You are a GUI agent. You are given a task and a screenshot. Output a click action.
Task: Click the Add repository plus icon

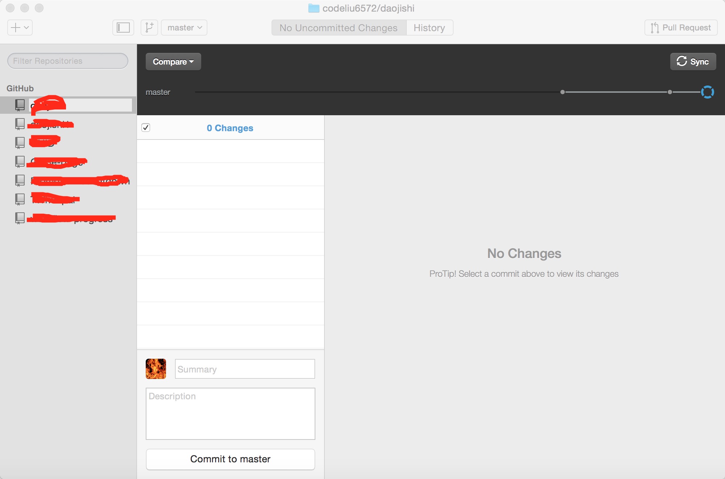[19, 27]
